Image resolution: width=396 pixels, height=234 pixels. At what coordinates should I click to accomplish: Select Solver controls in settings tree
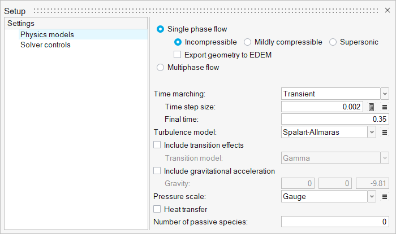[45, 45]
